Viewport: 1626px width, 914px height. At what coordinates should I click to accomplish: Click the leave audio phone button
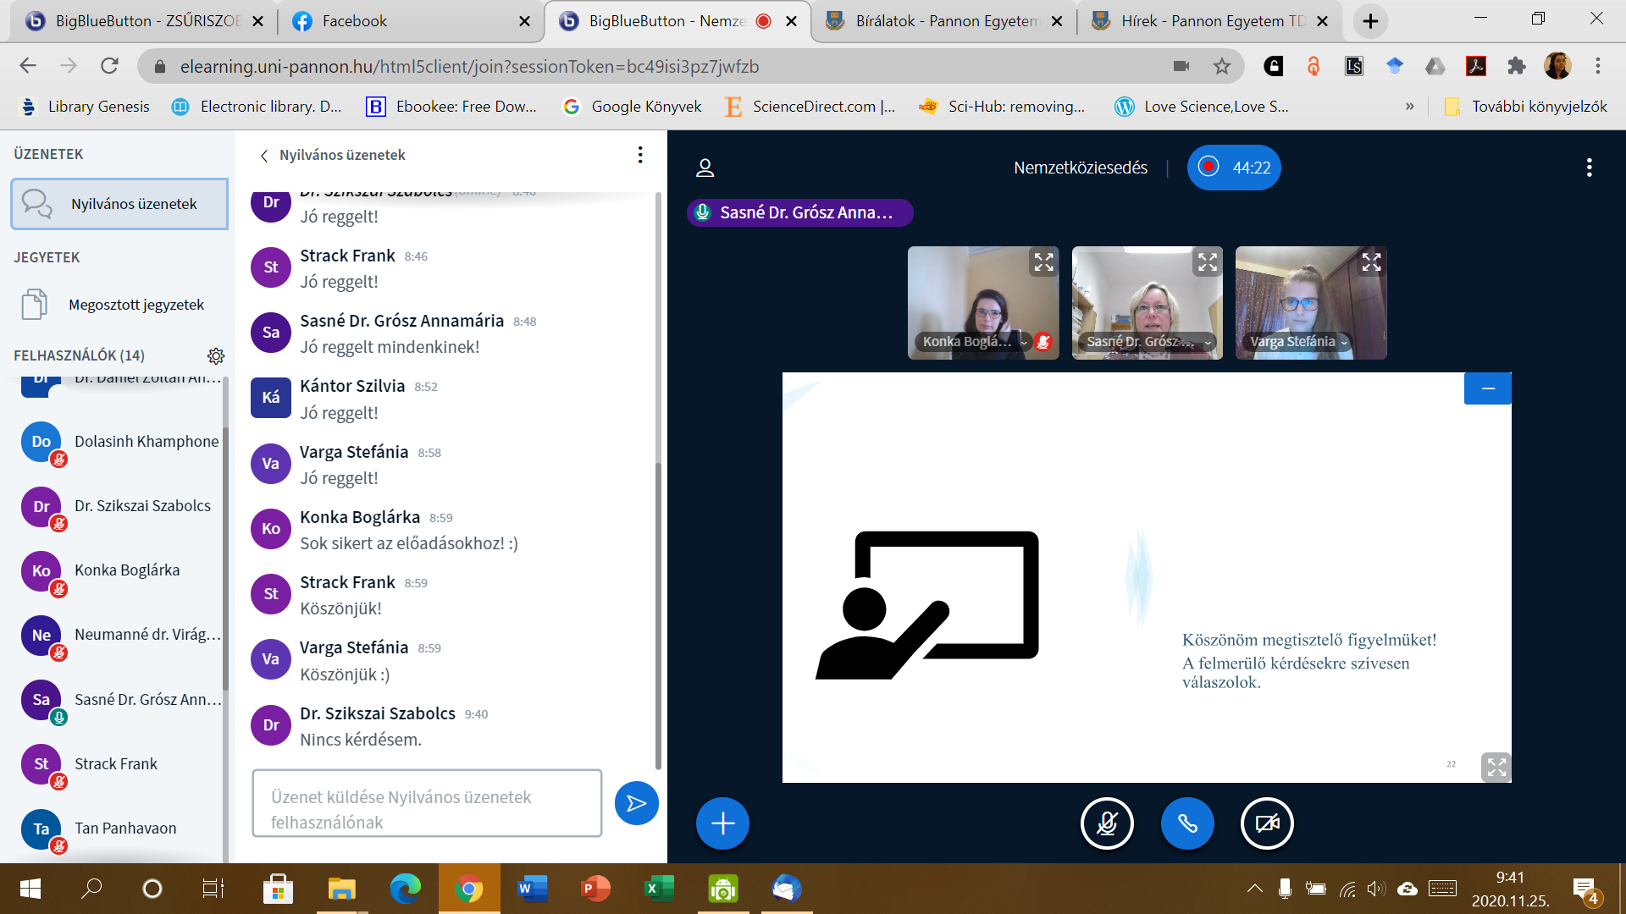[1186, 823]
